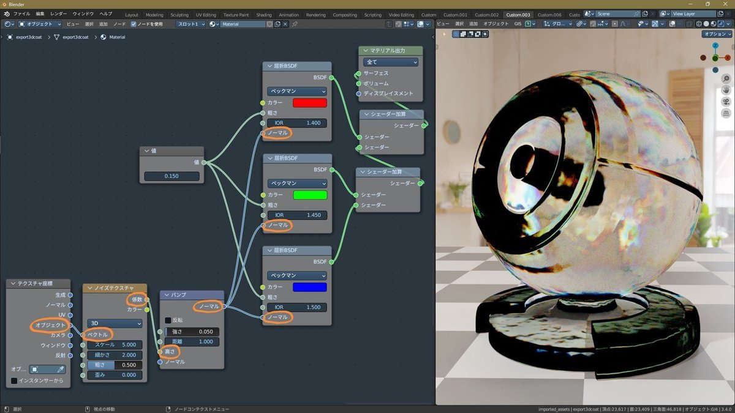This screenshot has height=413, width=735.
Task: Open distribution dropdown in red Refraction BSDF node
Action: pos(297,91)
